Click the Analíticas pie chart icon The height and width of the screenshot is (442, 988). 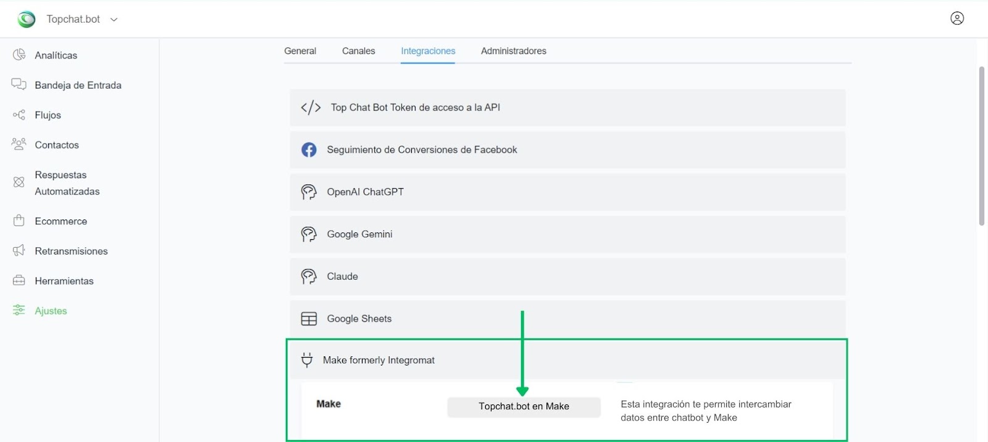coord(19,55)
